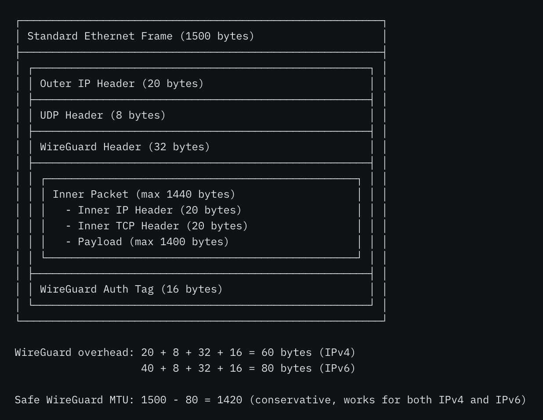Select the Inner IP Header bullet line
Screen dimensions: 543x420
[x=153, y=210]
